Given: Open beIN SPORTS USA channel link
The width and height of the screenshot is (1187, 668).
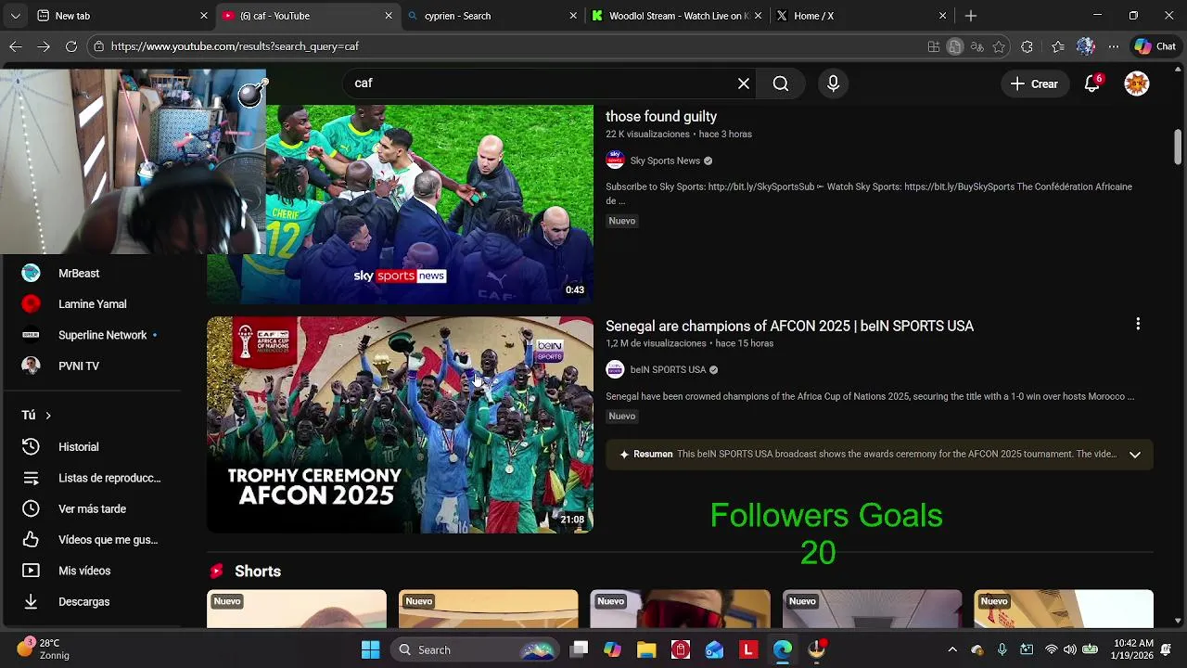Looking at the screenshot, I should pyautogui.click(x=668, y=369).
